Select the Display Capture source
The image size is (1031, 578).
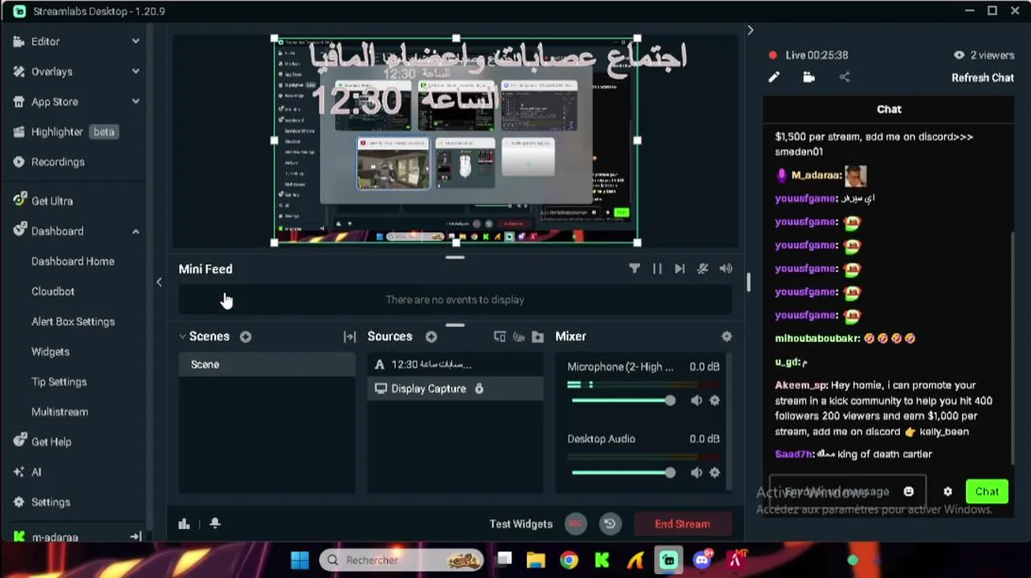pos(455,389)
